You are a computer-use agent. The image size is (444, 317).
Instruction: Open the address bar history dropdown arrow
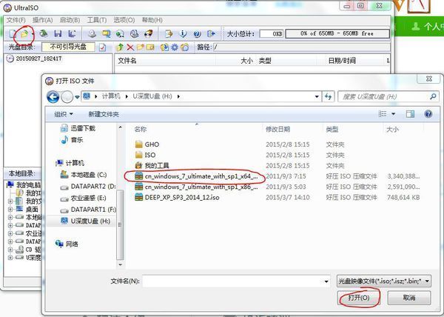[317, 96]
